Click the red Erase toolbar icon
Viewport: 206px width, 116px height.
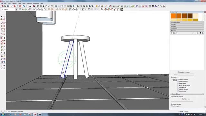tap(20, 6)
